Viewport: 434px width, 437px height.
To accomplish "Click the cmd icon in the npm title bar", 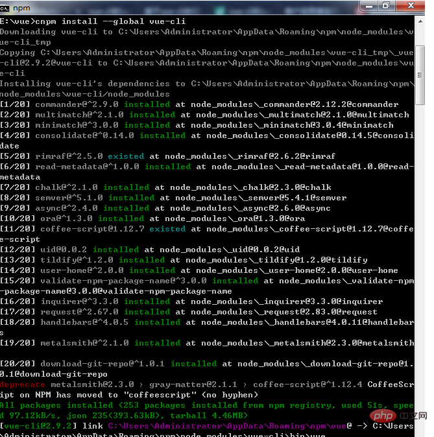I will click(x=5, y=8).
